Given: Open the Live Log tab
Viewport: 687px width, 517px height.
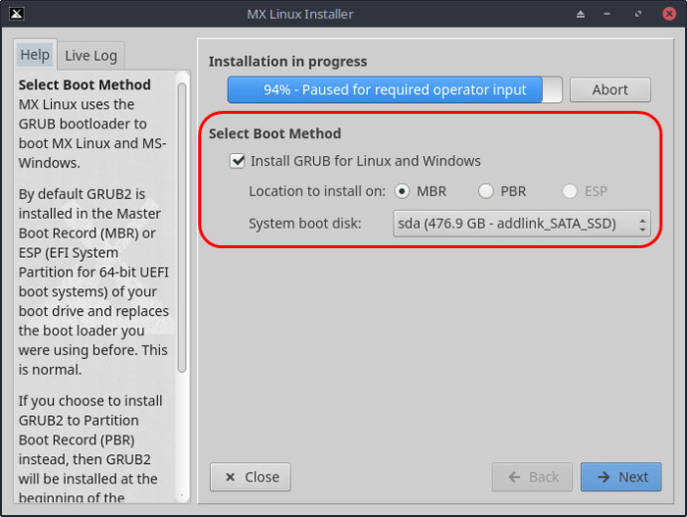Looking at the screenshot, I should (91, 56).
